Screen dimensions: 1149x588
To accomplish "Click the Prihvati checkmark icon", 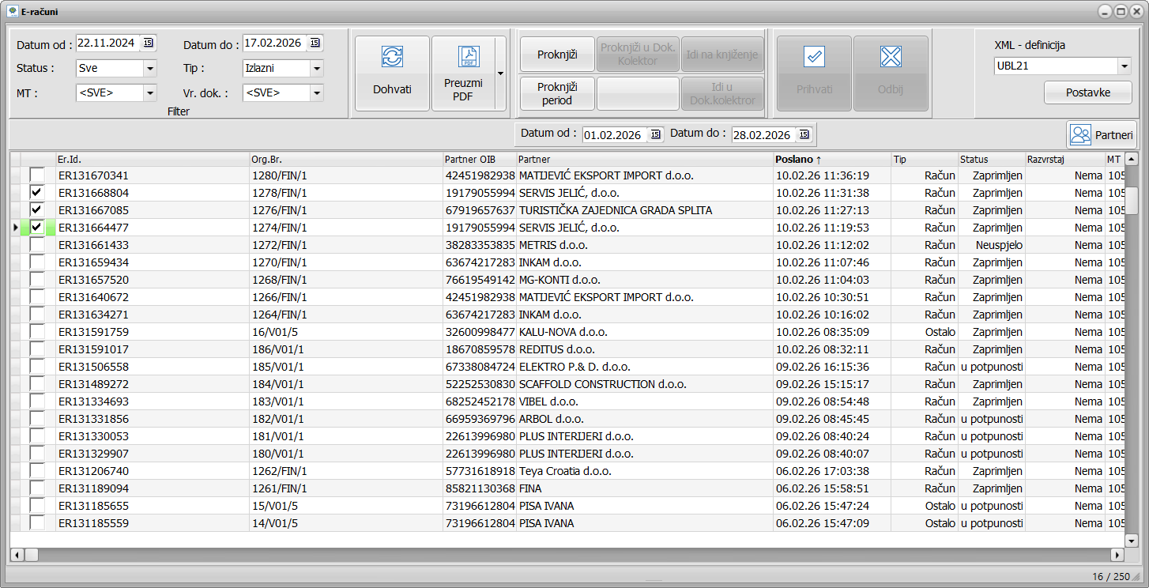I will [814, 57].
